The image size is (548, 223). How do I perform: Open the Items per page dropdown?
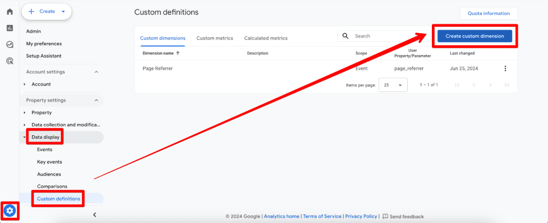[x=393, y=85]
